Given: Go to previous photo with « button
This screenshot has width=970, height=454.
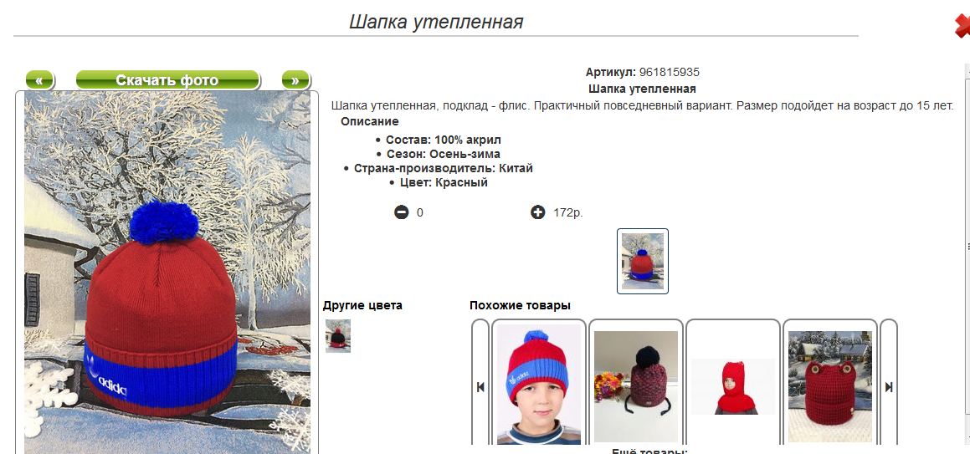Looking at the screenshot, I should tap(39, 80).
